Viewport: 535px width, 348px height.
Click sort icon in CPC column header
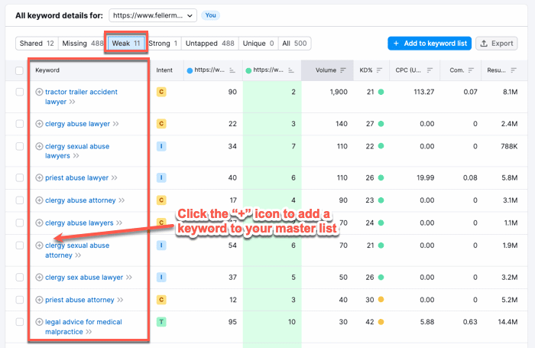[427, 70]
